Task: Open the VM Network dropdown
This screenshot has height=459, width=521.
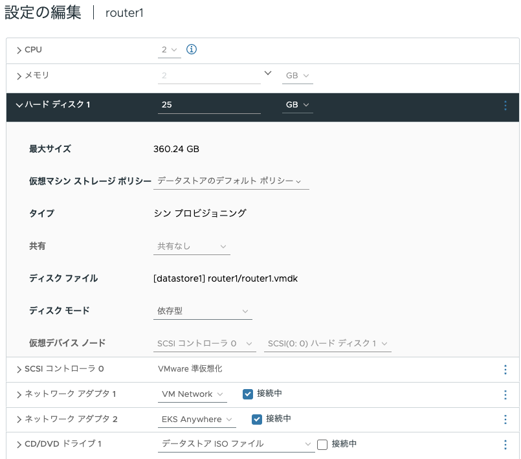Action: [192, 394]
